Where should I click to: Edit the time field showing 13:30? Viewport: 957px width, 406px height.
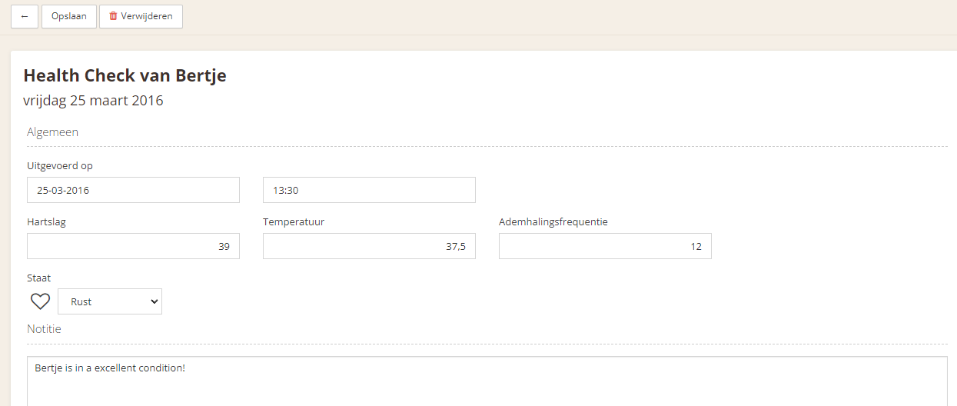[x=369, y=190]
